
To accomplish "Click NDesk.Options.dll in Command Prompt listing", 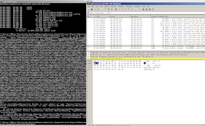I will (53, 21).
